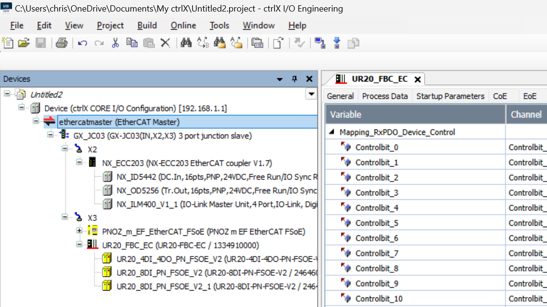Viewport: 547px width, 307px height.
Task: Switch to the Startup Parameters tab
Action: click(450, 96)
